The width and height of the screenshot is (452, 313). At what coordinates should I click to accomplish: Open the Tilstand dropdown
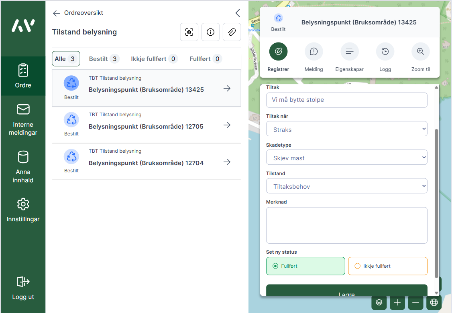346,186
